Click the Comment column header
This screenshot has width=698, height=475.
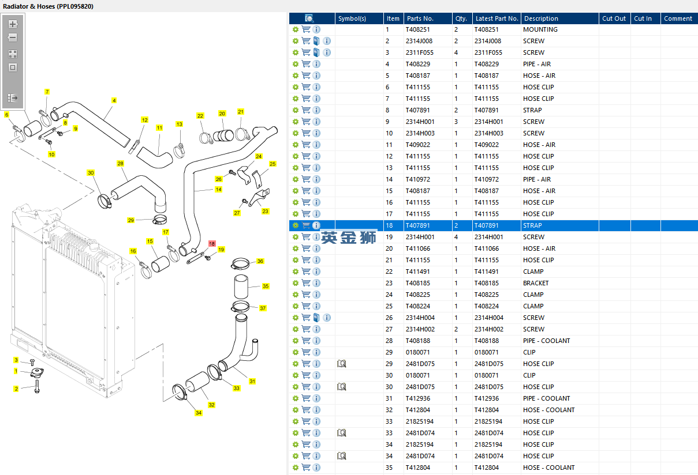679,18
